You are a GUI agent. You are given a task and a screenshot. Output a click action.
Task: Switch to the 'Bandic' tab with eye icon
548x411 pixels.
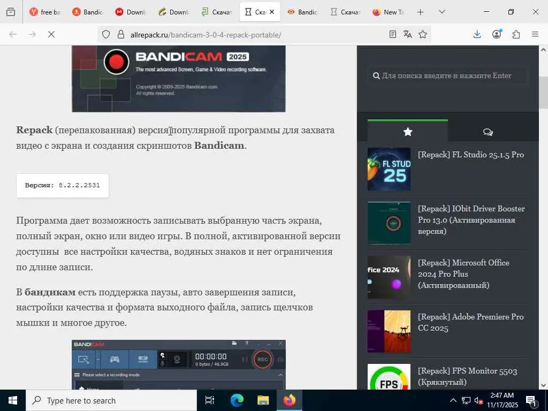[x=302, y=12]
